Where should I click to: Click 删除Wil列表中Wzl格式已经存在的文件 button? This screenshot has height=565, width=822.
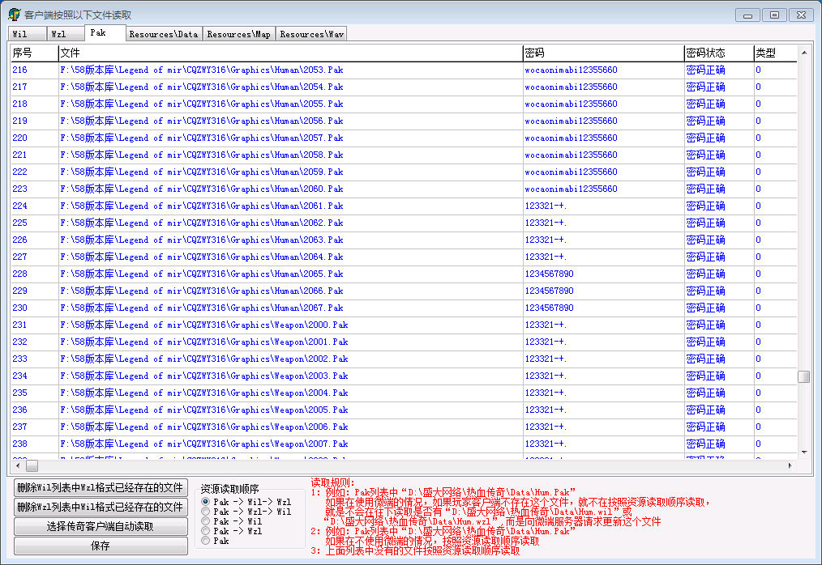click(x=101, y=487)
